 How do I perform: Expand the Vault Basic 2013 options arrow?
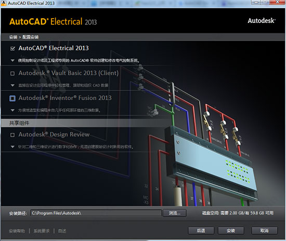[12, 85]
